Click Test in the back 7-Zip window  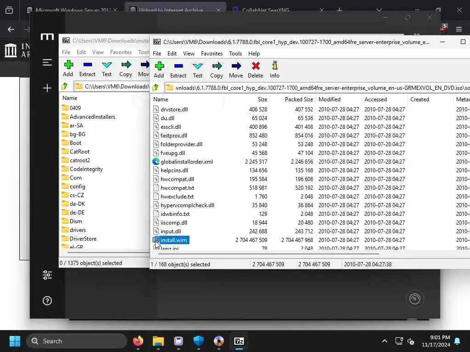click(106, 68)
